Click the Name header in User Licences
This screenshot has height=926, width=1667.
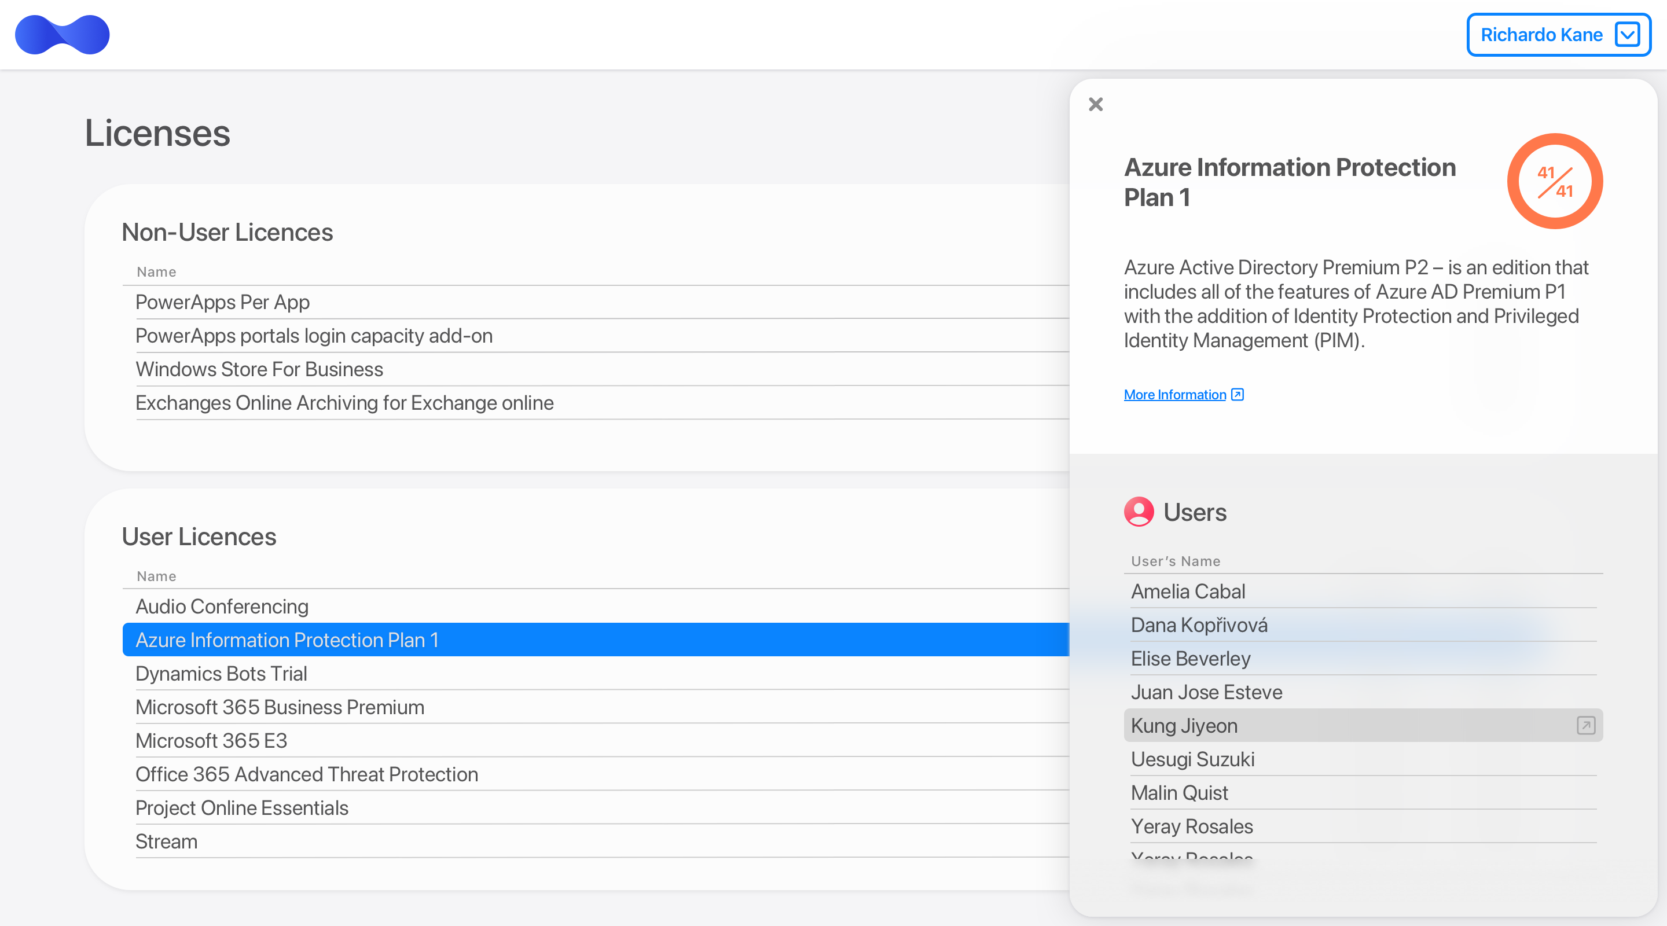(156, 576)
